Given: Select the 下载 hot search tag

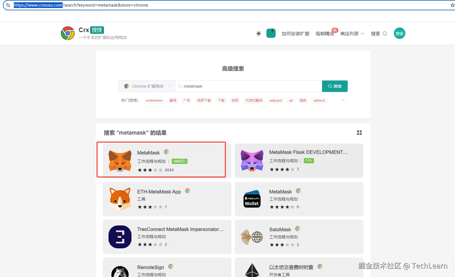Looking at the screenshot, I should click(x=221, y=101).
